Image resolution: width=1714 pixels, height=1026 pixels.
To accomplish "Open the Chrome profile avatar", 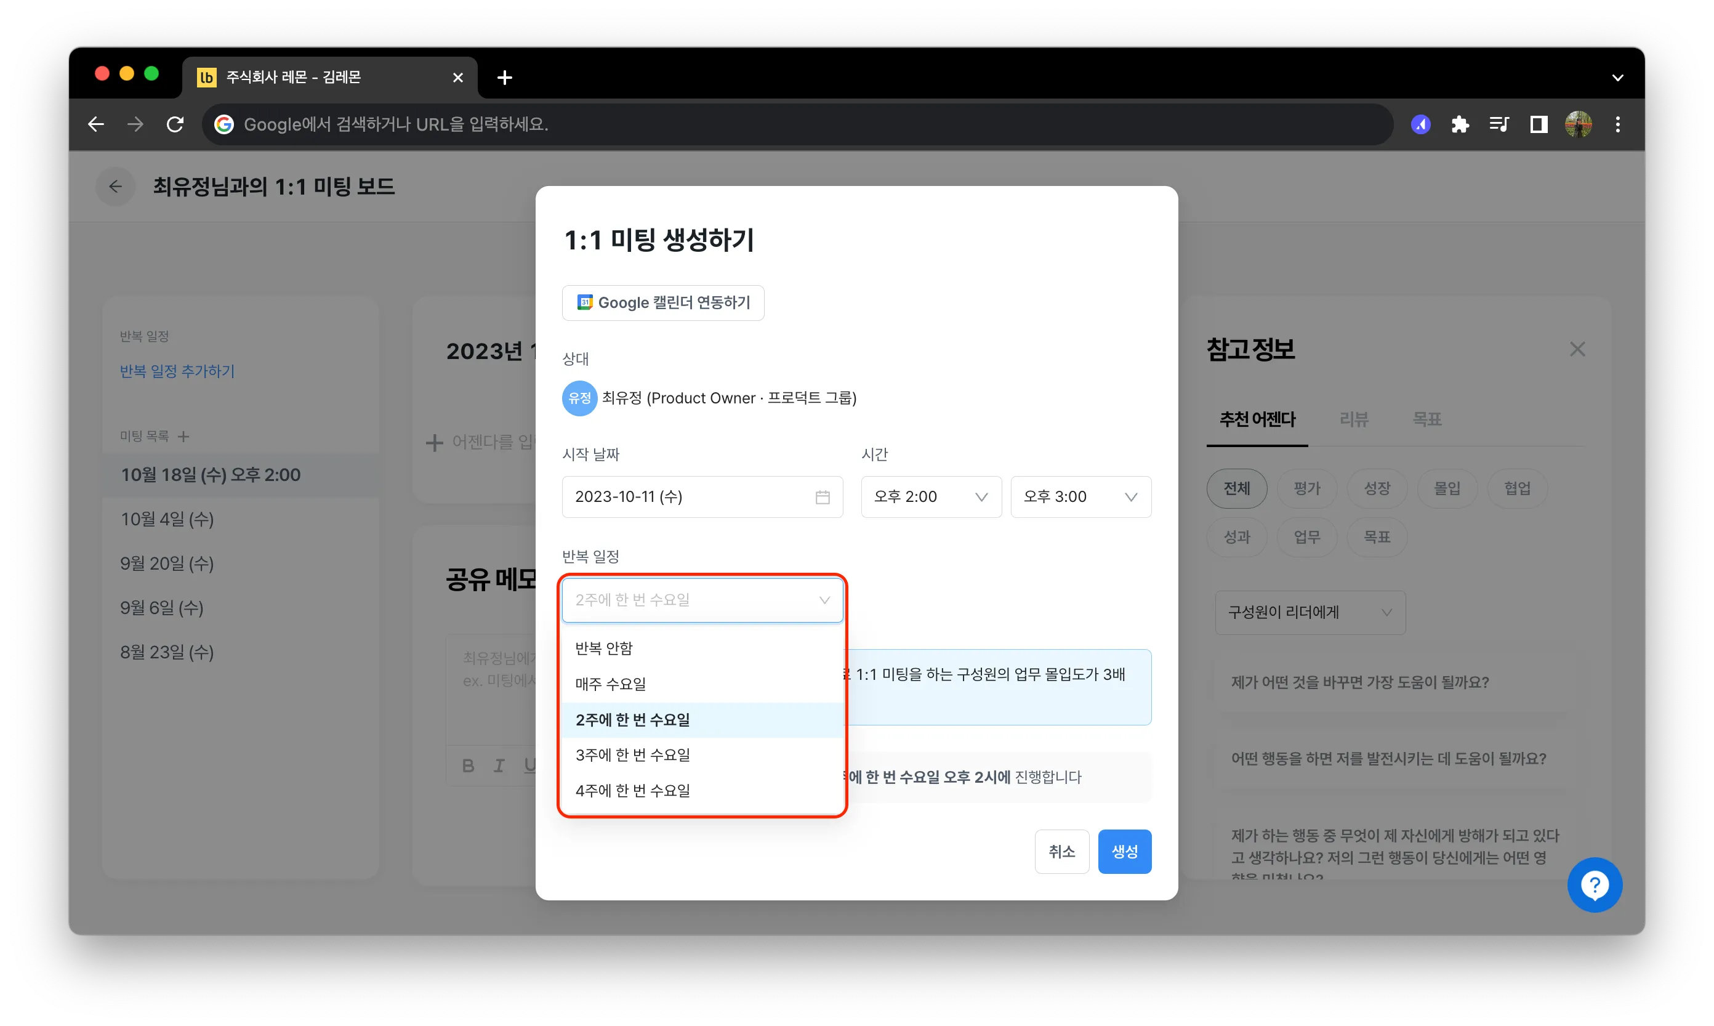I will coord(1579,124).
